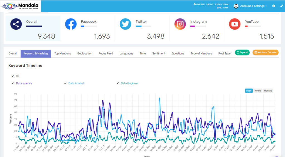The image size is (285, 157).
Task: Toggle the Data Analyst checkbox
Action: (x=65, y=83)
